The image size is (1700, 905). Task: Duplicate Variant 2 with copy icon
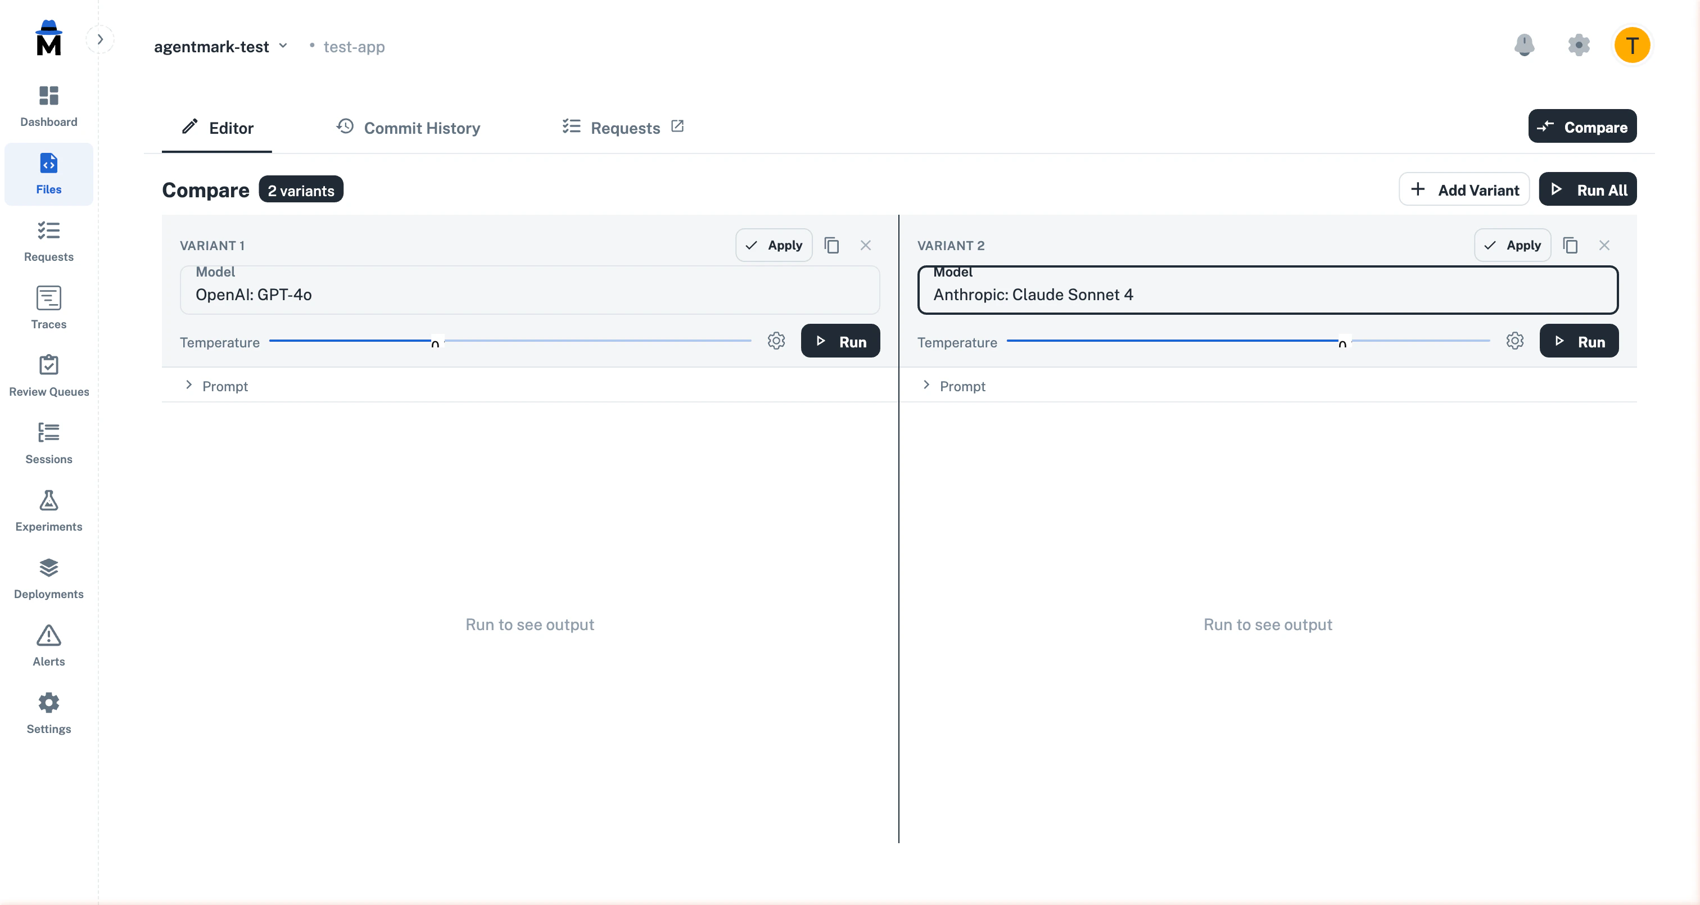(x=1570, y=246)
